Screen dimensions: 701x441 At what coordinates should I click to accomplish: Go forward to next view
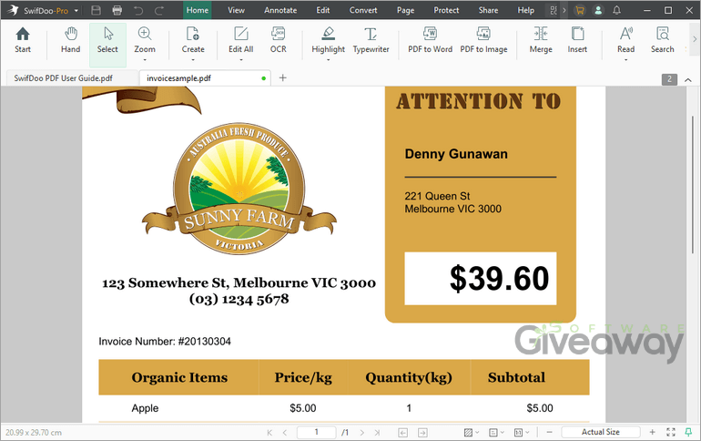point(422,433)
